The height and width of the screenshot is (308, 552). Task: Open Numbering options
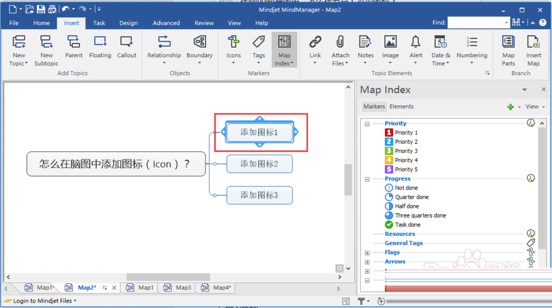pyautogui.click(x=472, y=50)
